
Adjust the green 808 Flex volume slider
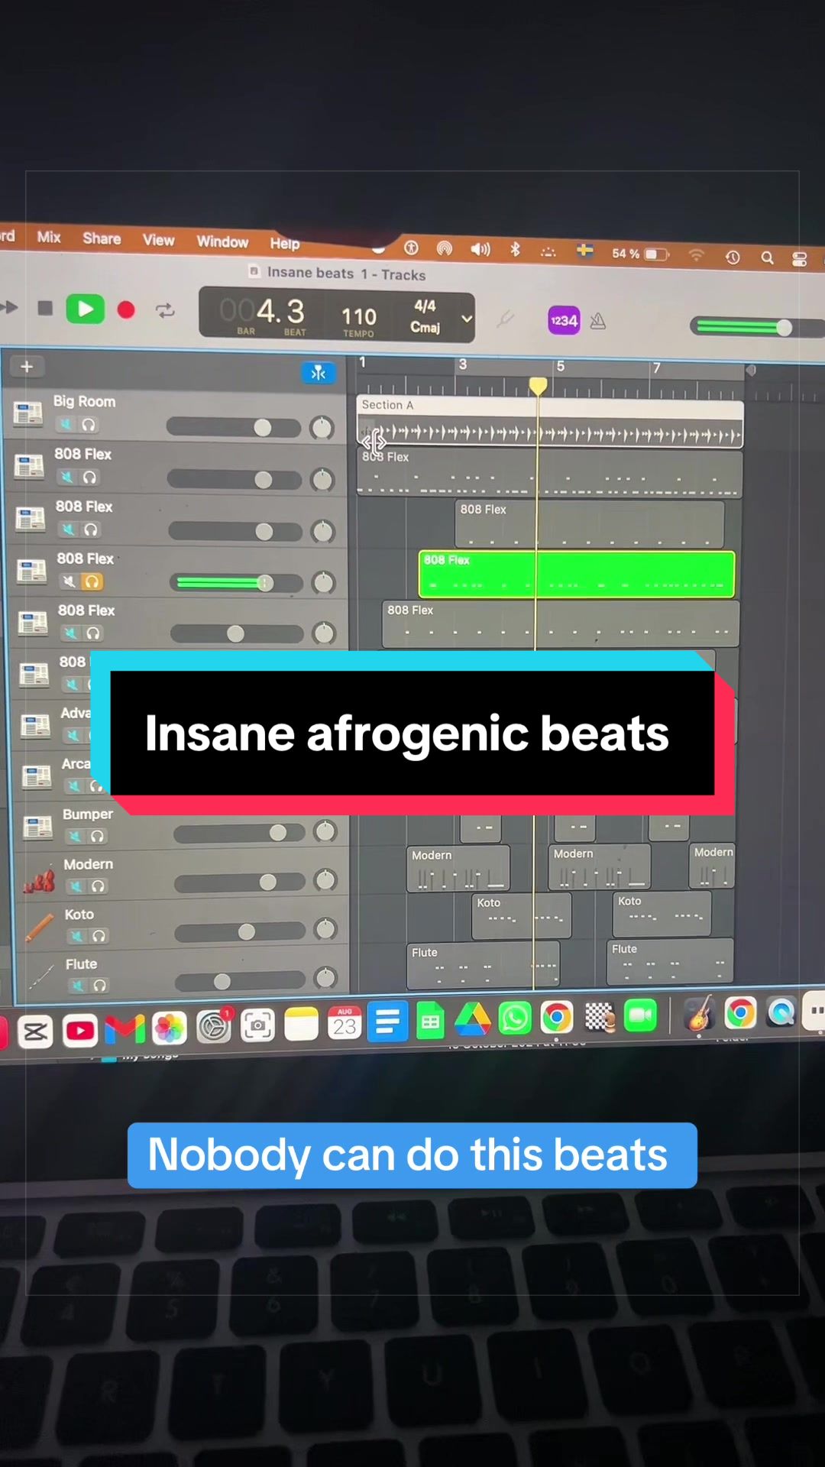point(235,584)
